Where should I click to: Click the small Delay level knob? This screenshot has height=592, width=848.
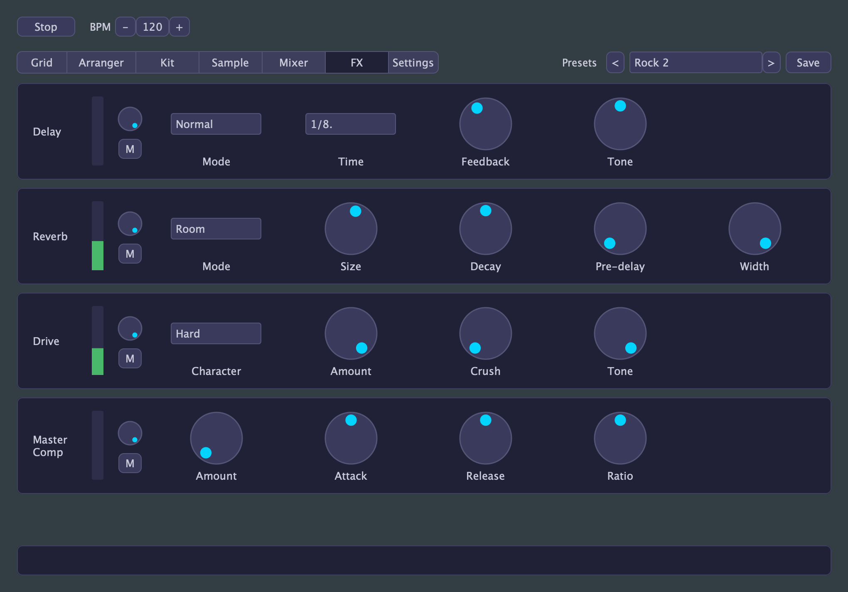pos(130,119)
